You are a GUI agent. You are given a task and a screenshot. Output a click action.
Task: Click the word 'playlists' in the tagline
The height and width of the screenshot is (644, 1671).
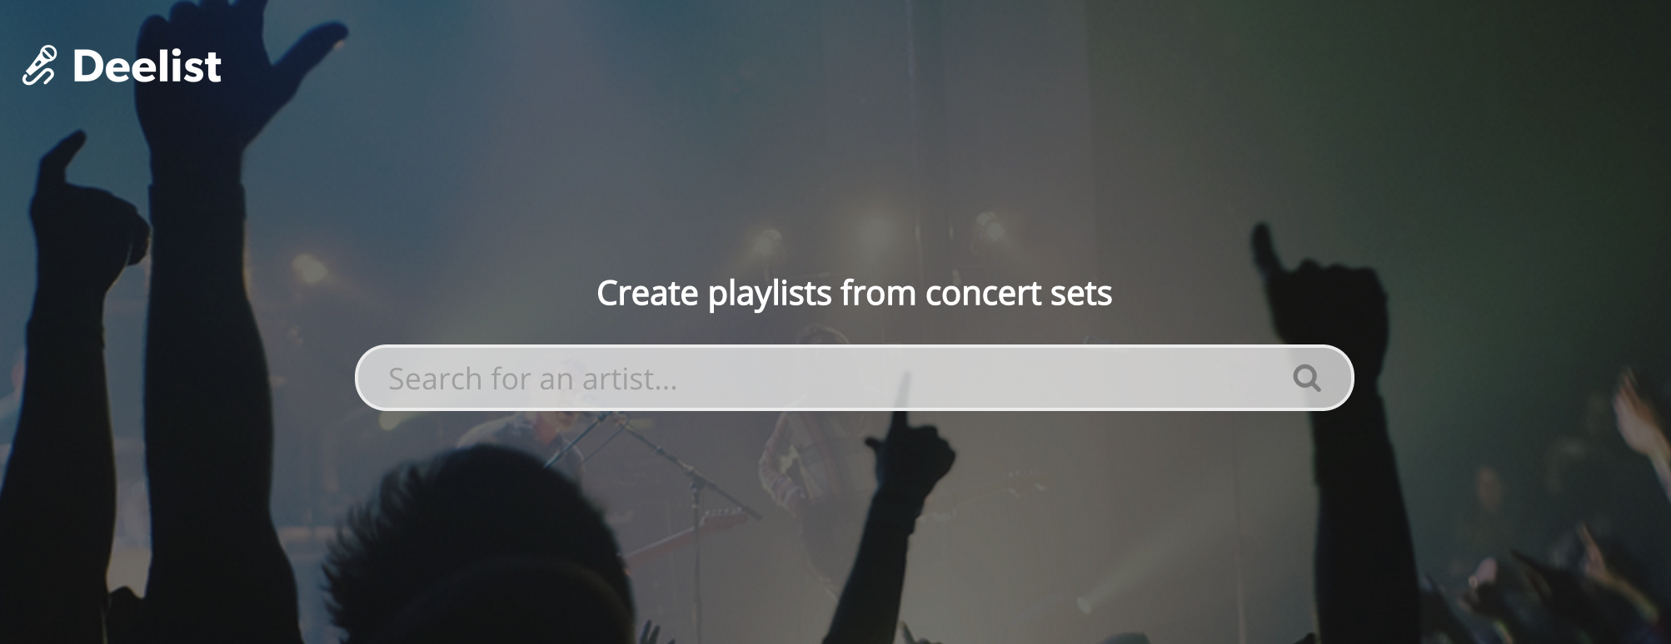click(770, 294)
